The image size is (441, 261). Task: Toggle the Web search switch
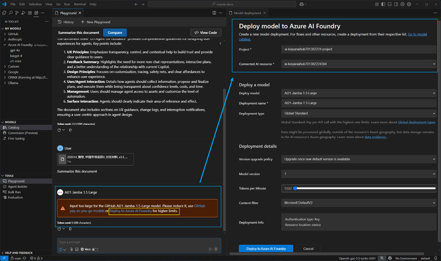pyautogui.click(x=95, y=249)
